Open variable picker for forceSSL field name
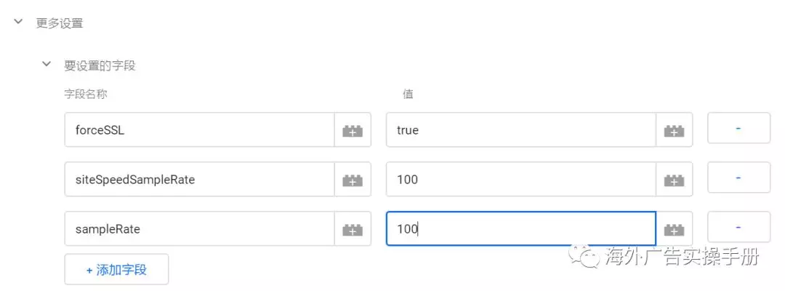This screenshot has width=785, height=291. (353, 131)
